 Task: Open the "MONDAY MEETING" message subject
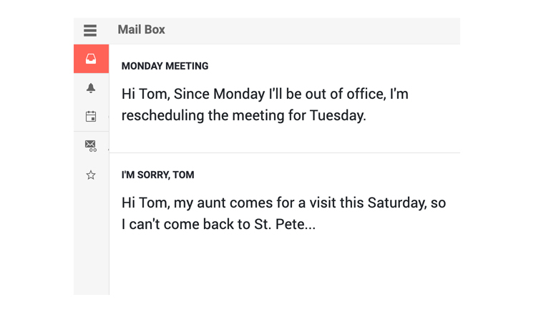(x=165, y=66)
